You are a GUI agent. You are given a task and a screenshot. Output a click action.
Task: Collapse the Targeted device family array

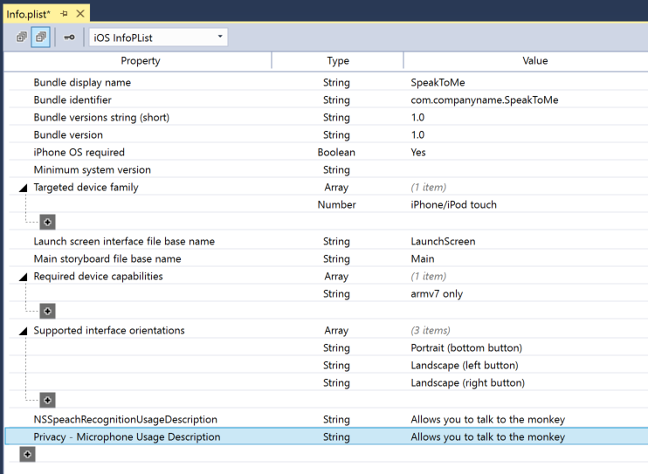pyautogui.click(x=23, y=188)
